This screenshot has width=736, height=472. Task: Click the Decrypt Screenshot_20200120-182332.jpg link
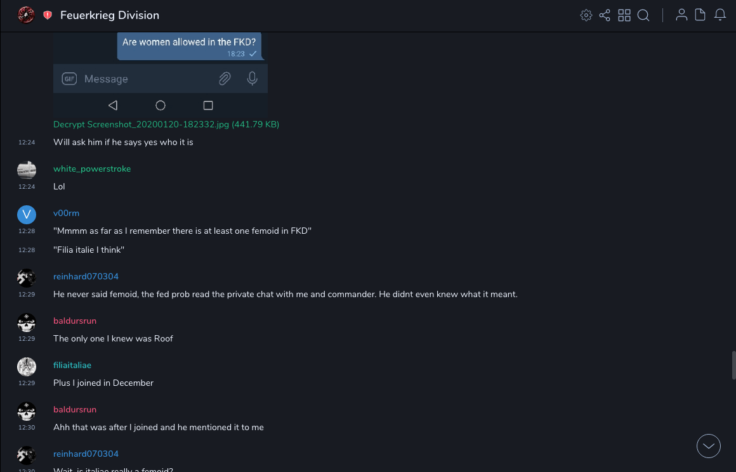pyautogui.click(x=166, y=125)
